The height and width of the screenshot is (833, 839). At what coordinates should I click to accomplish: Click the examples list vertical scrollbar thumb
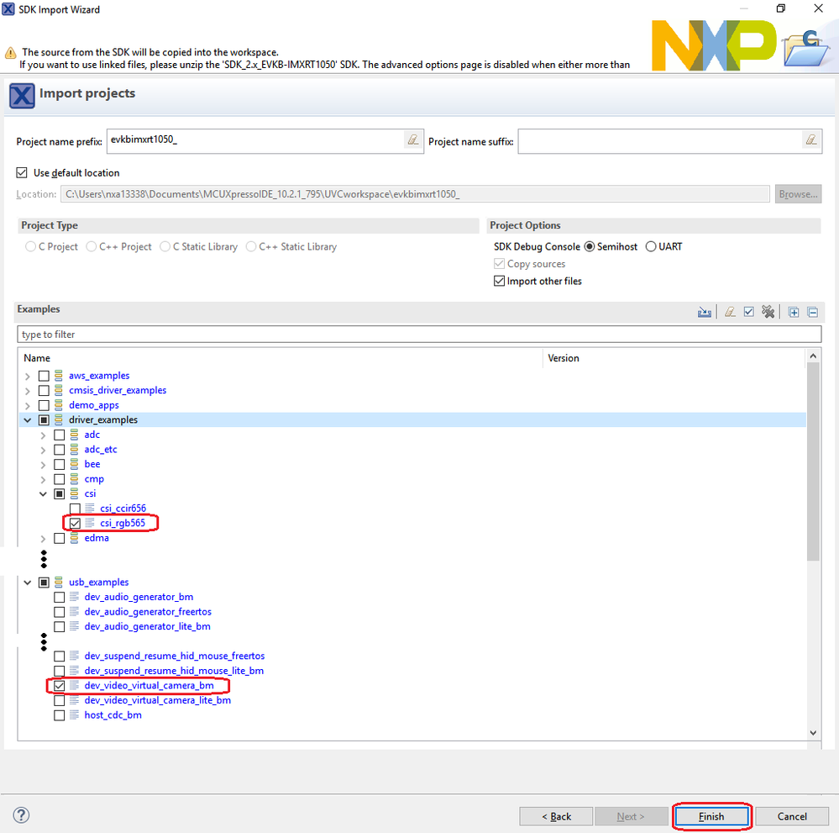pyautogui.click(x=813, y=461)
